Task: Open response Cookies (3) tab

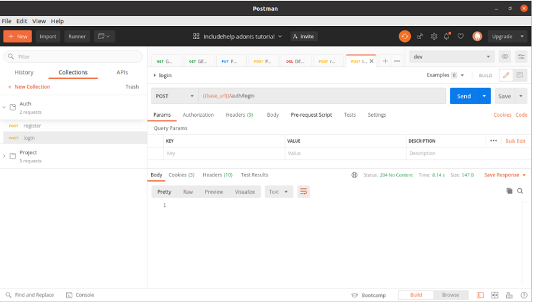Action: pos(182,175)
